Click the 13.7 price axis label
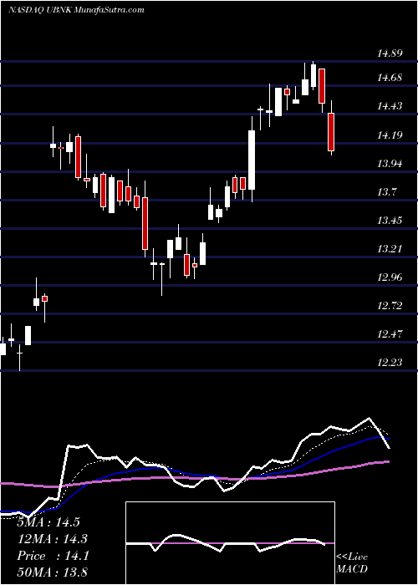The height and width of the screenshot is (585, 418). pos(386,192)
